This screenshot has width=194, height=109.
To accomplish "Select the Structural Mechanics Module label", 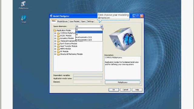I will pyautogui.click(x=71, y=54).
